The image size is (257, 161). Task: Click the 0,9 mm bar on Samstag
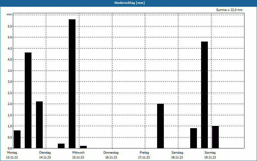[194, 138]
